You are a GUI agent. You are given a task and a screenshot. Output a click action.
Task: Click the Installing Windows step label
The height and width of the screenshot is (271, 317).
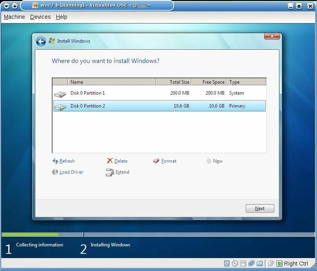[x=110, y=245]
